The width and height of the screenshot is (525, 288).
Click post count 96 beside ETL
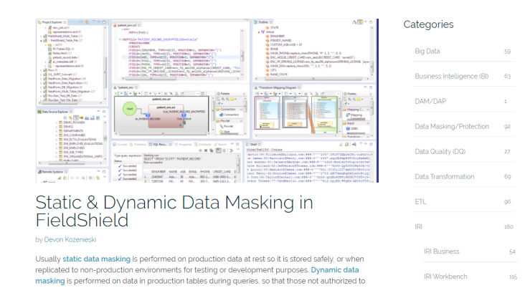coord(507,202)
